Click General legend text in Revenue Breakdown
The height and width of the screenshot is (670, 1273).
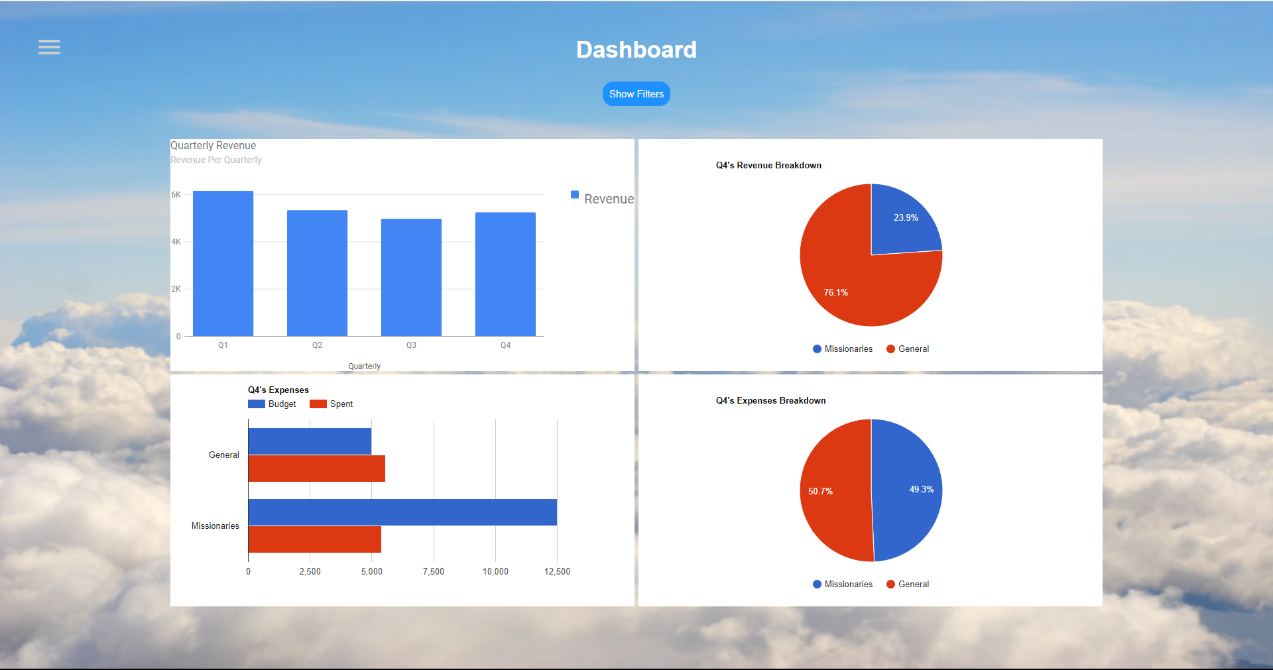[913, 349]
